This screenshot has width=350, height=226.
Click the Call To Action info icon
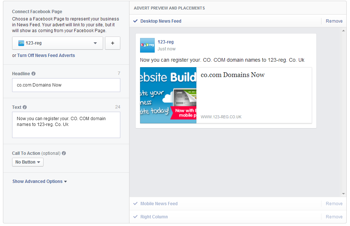pos(64,153)
